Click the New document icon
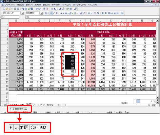Screen dimensions: 160x135 [4, 9]
